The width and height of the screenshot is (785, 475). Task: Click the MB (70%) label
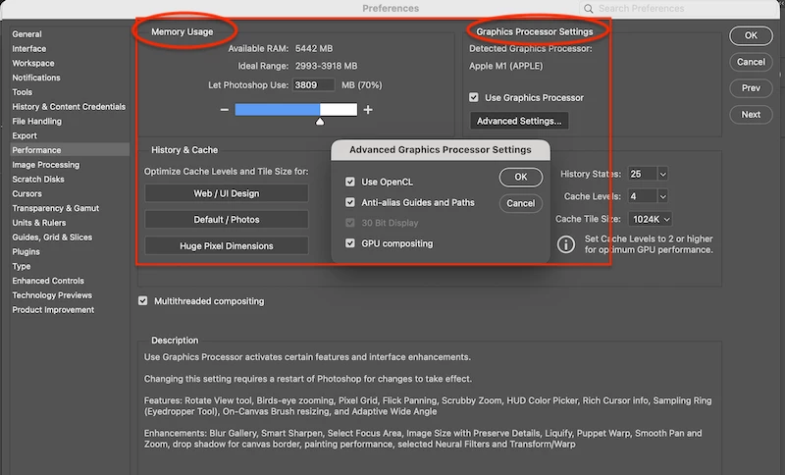point(361,85)
